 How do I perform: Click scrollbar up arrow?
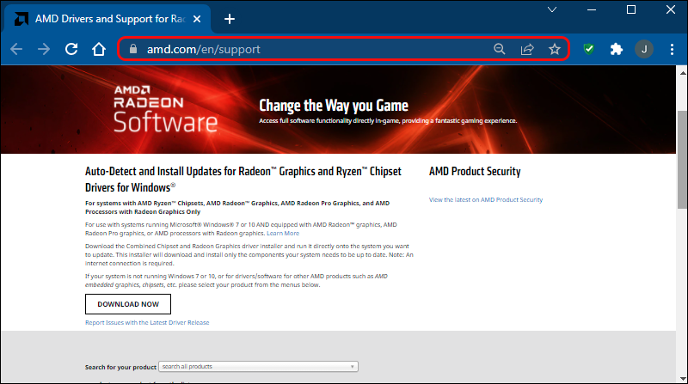click(x=682, y=73)
